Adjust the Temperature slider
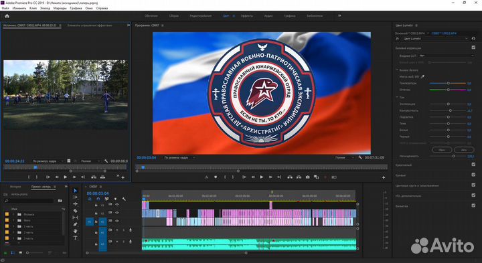Image resolution: width=482 pixels, height=263 pixels. click(448, 83)
